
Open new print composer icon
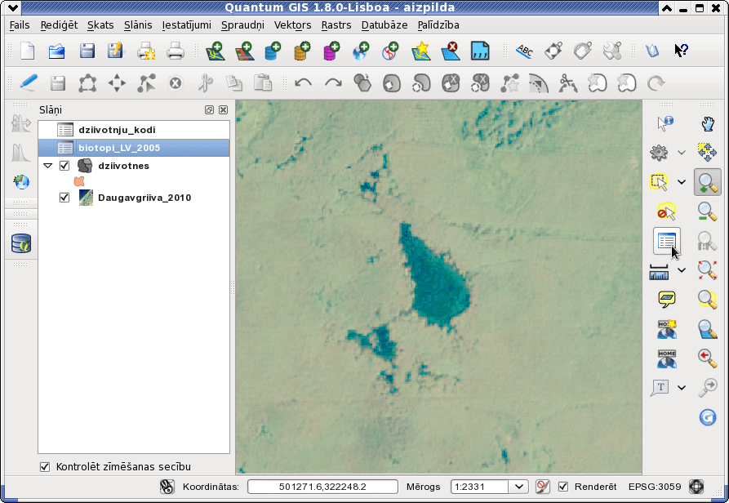click(146, 51)
